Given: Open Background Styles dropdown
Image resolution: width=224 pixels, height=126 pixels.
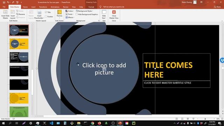Looking at the screenshot, I should tap(84, 11).
